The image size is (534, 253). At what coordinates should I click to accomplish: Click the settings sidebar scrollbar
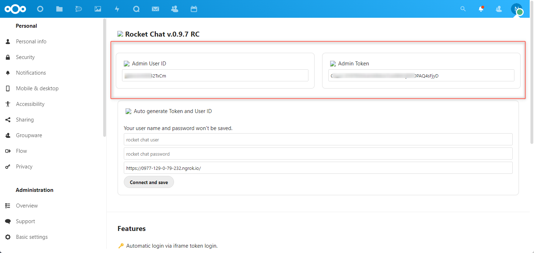point(105,77)
